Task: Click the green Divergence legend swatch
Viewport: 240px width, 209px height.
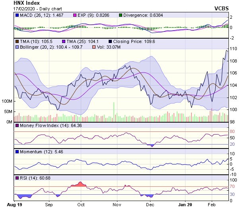Action: (121, 15)
